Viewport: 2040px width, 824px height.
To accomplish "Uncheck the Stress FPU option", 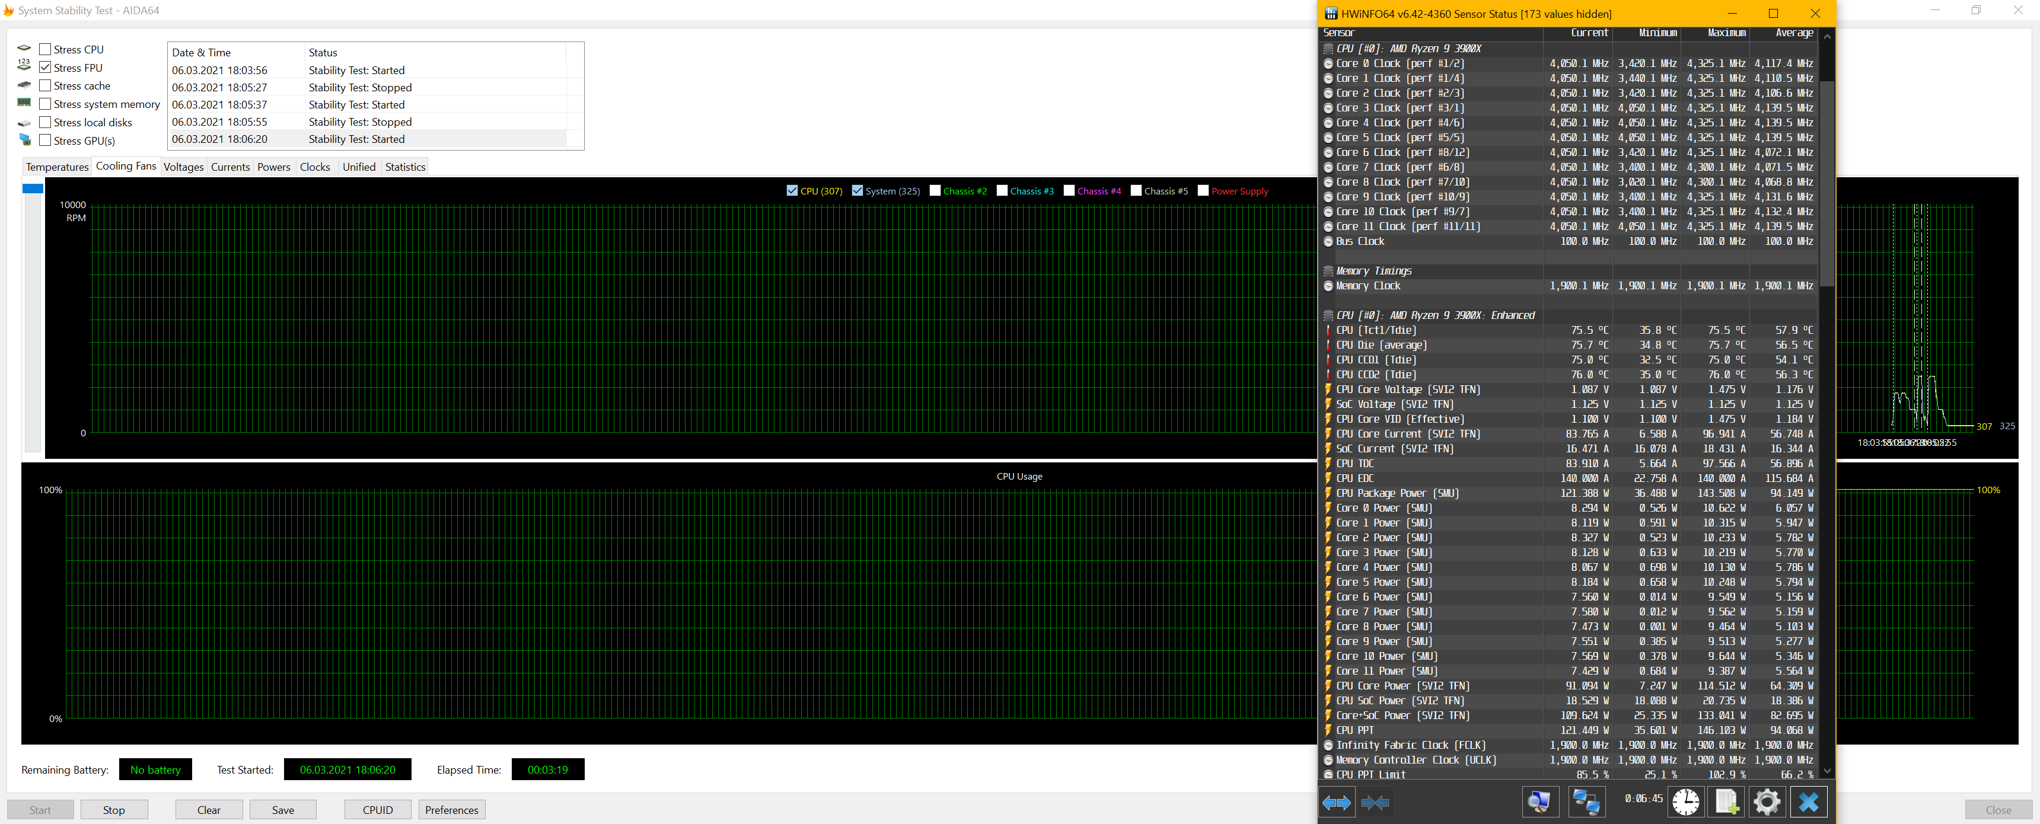I will [45, 67].
